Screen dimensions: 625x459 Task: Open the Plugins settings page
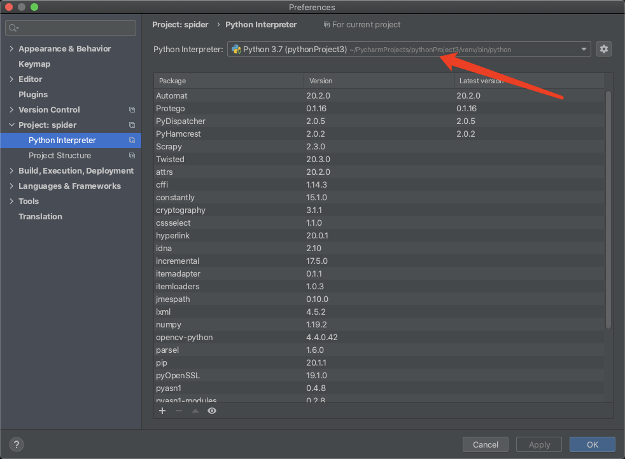(33, 94)
